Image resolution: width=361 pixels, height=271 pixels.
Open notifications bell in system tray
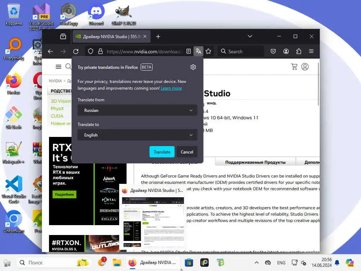tap(337, 263)
